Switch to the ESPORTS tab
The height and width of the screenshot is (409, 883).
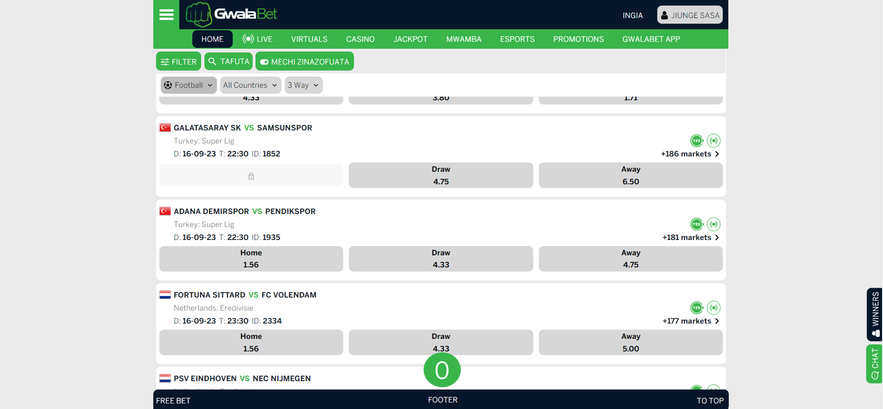point(517,39)
